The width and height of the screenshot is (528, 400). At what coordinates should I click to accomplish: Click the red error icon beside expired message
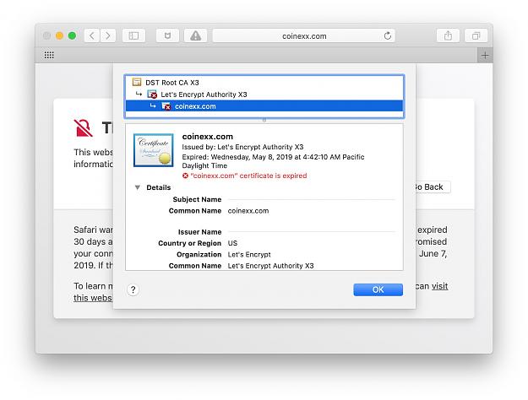(185, 176)
